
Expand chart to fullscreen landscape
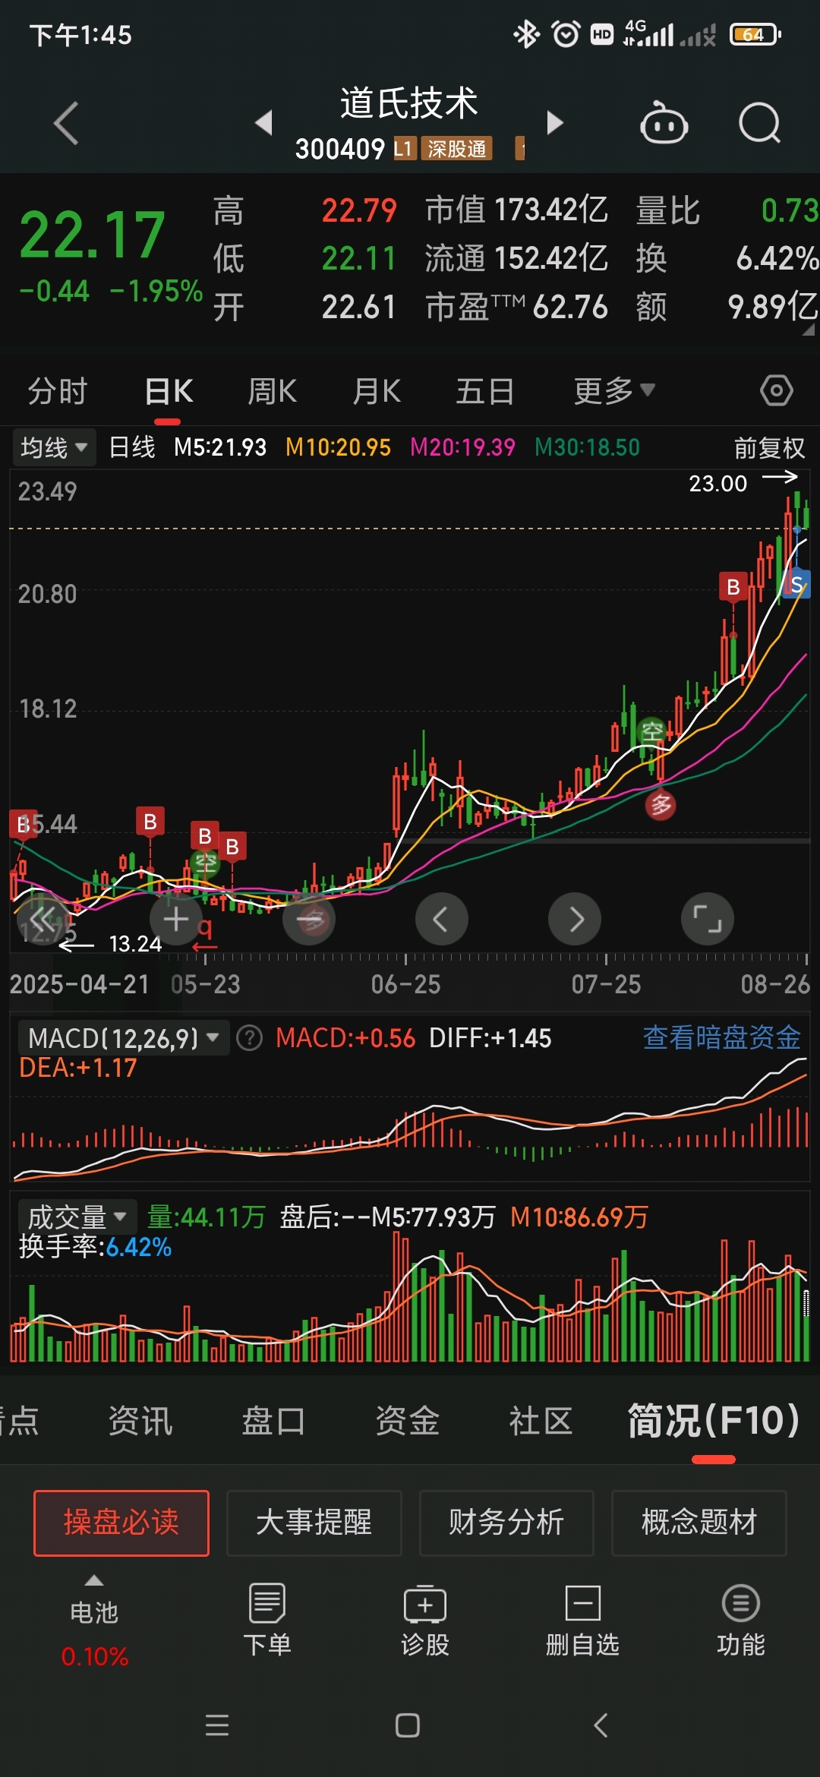coord(708,919)
